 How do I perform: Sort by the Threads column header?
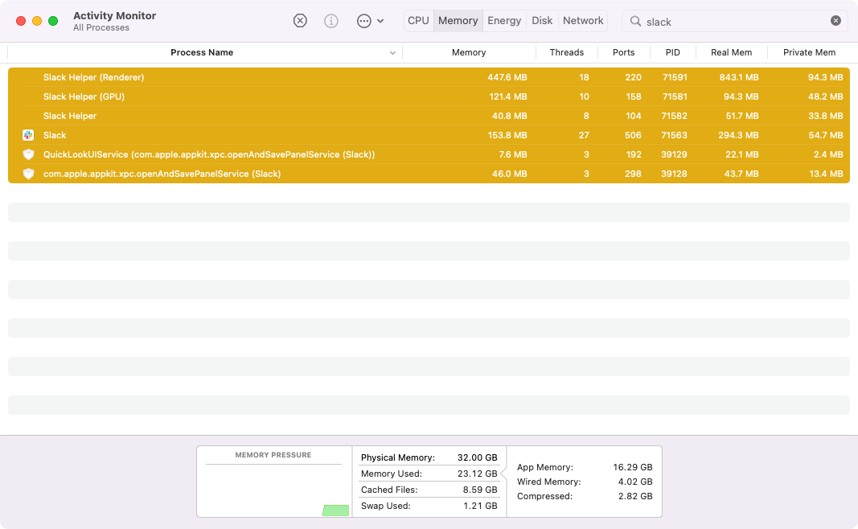(566, 52)
